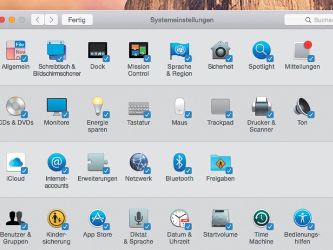The width and height of the screenshot is (333, 250).
Task: Select the Netzwerk globe icon
Action: 138,162
